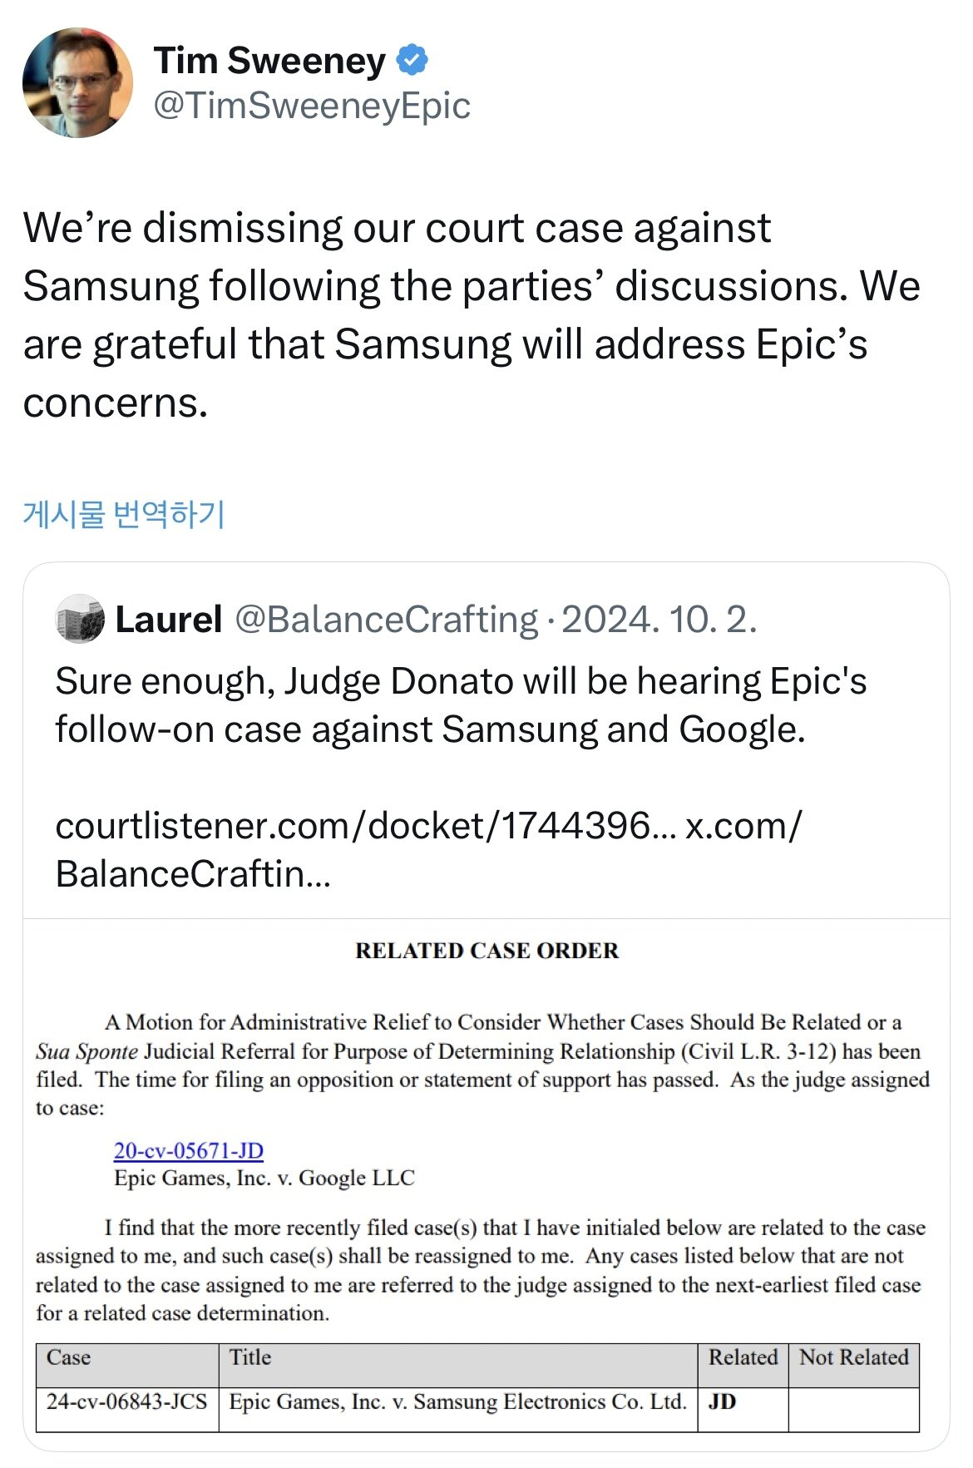Select the main tweet about dismissing the Samsung case
973x1468 pixels.
coord(471,314)
